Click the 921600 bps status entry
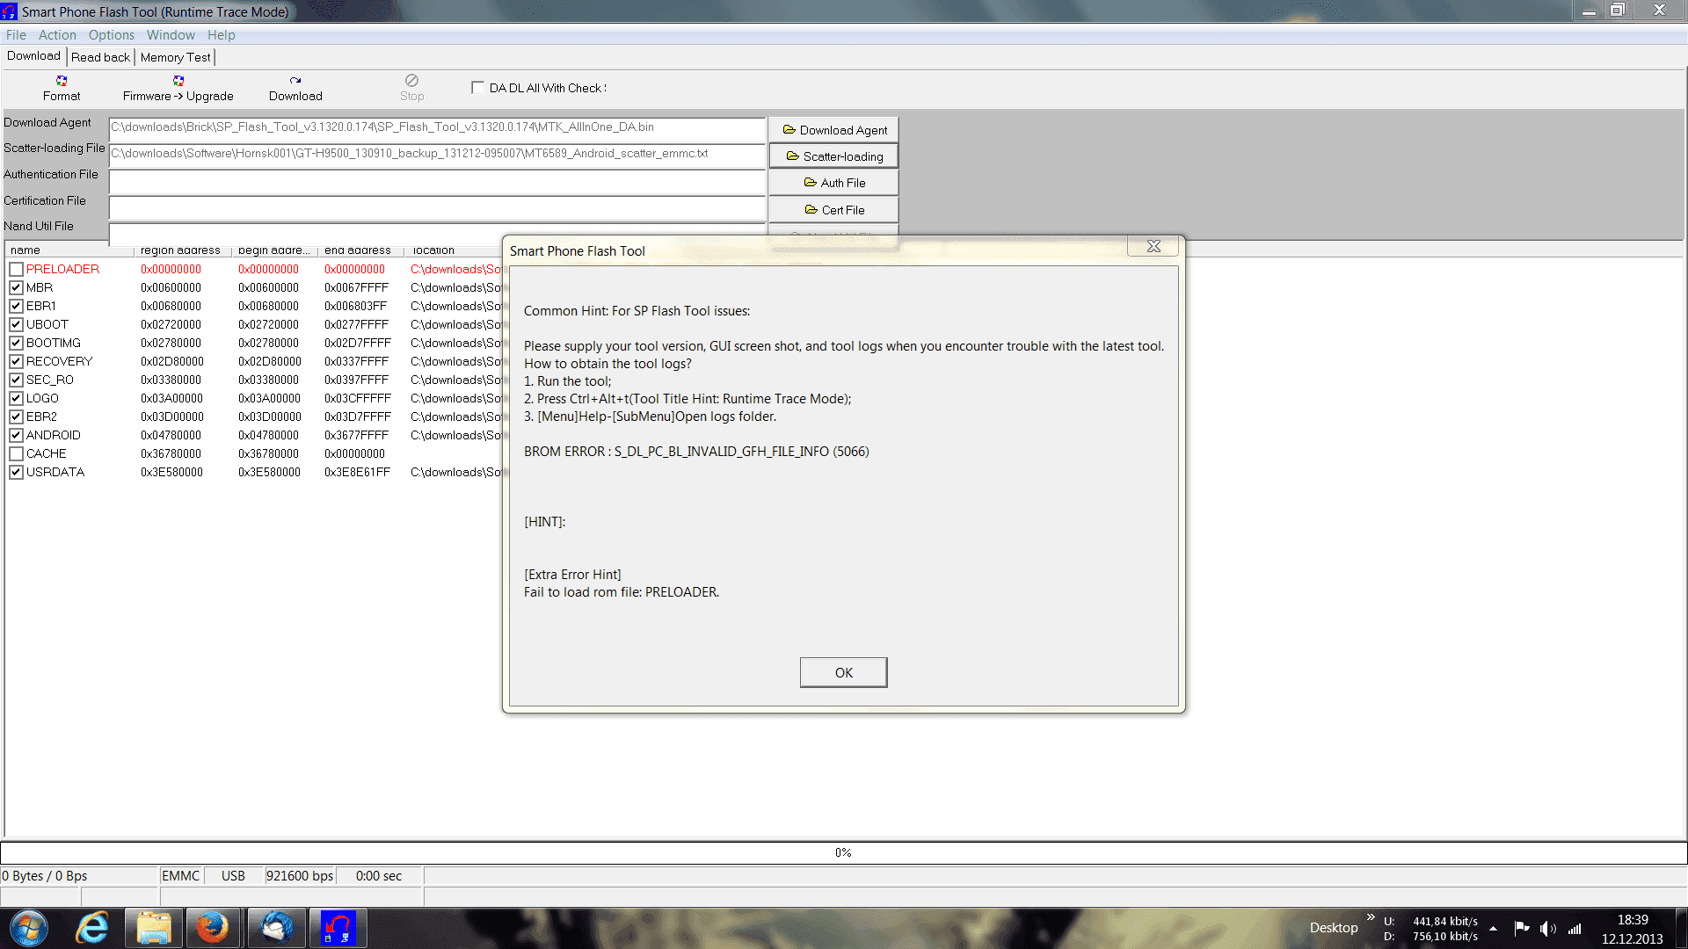The width and height of the screenshot is (1688, 949). 300,876
